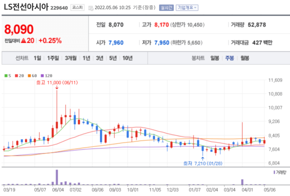
Task: Click the 07/02 date axis label
Action: tap(75, 189)
